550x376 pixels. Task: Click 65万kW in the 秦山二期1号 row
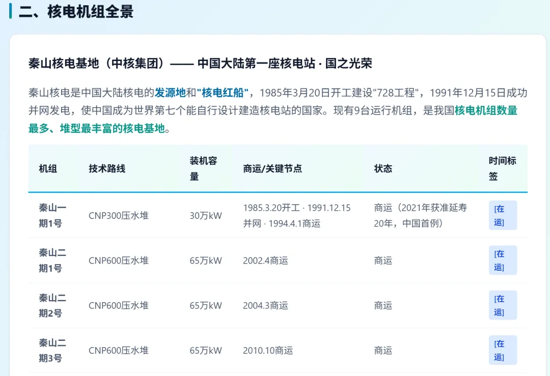pyautogui.click(x=206, y=261)
